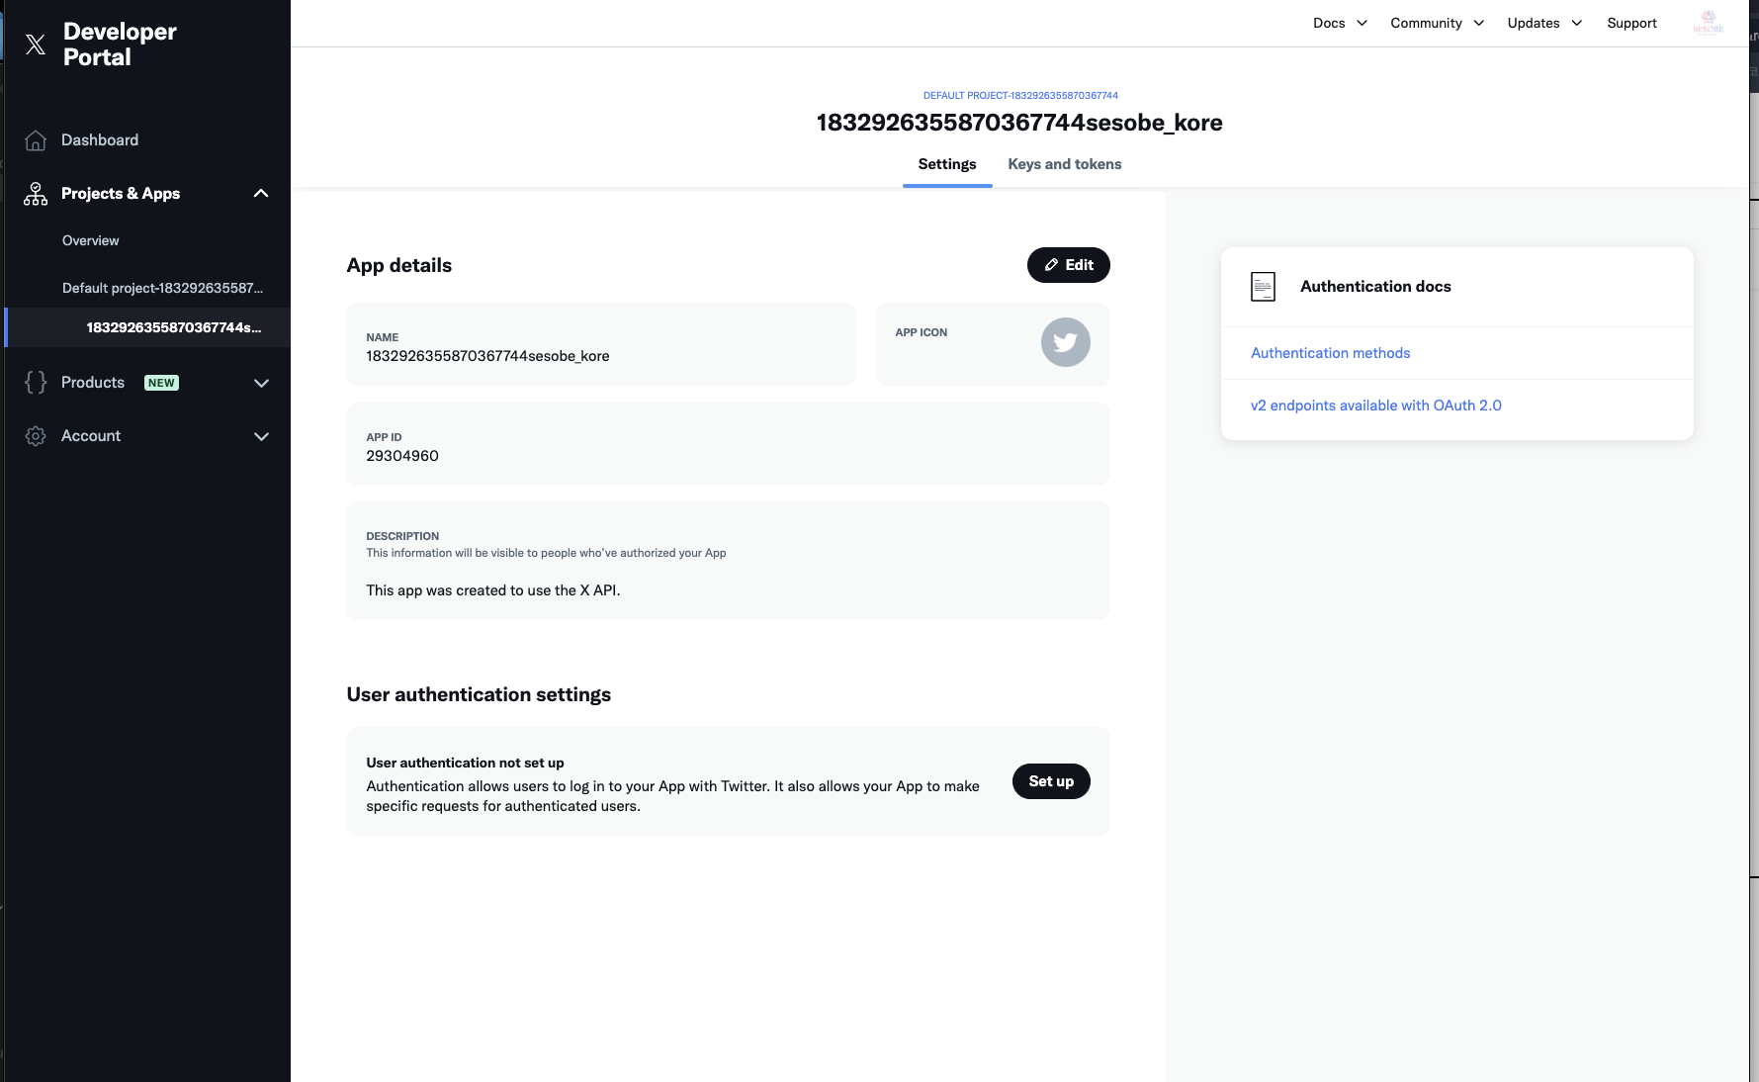The image size is (1759, 1082).
Task: Open the Community dropdown menu
Action: tap(1437, 23)
